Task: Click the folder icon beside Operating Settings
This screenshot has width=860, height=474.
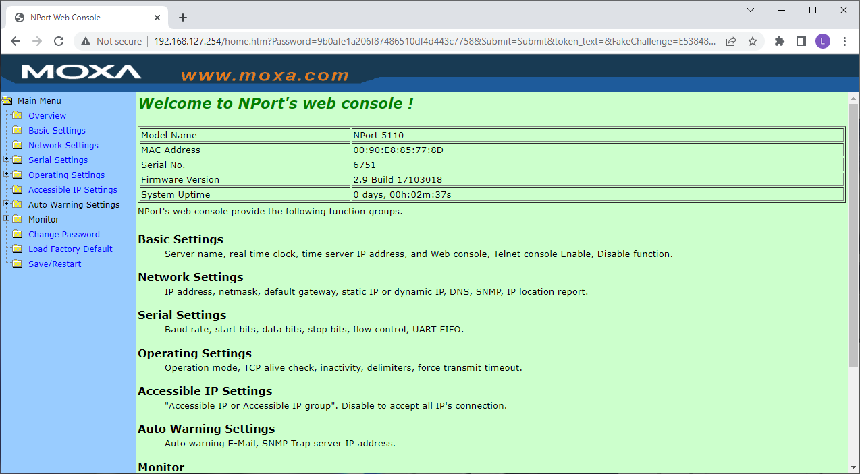Action: (18, 175)
